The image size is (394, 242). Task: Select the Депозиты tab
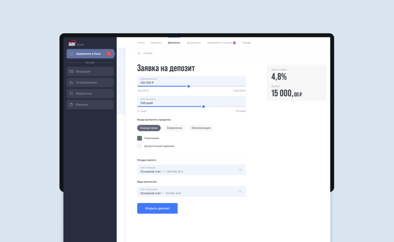pos(174,43)
